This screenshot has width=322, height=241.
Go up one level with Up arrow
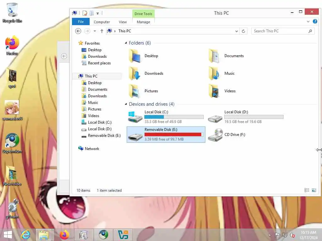tap(102, 31)
